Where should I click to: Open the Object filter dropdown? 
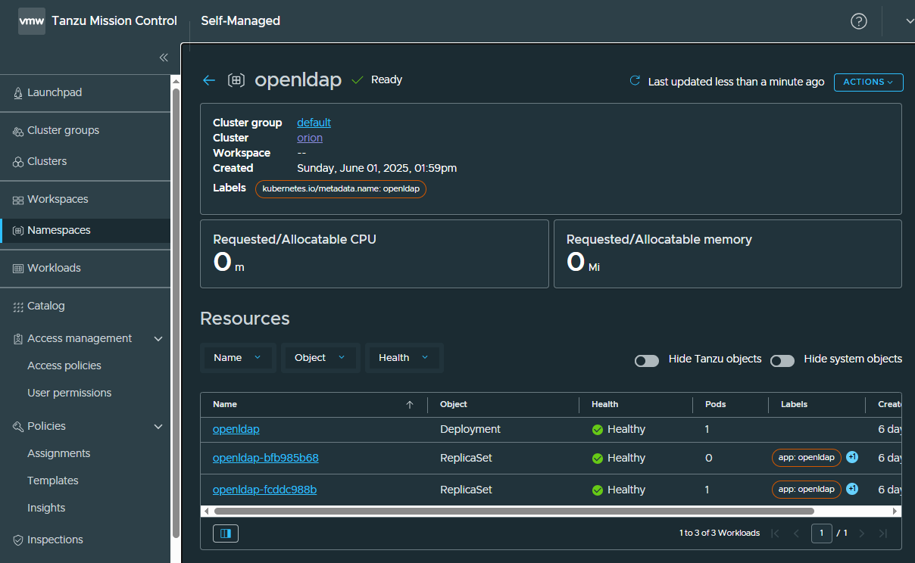pyautogui.click(x=320, y=358)
